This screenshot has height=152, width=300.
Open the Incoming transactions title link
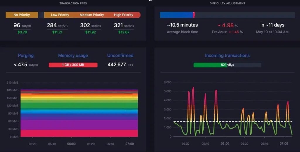pyautogui.click(x=227, y=55)
